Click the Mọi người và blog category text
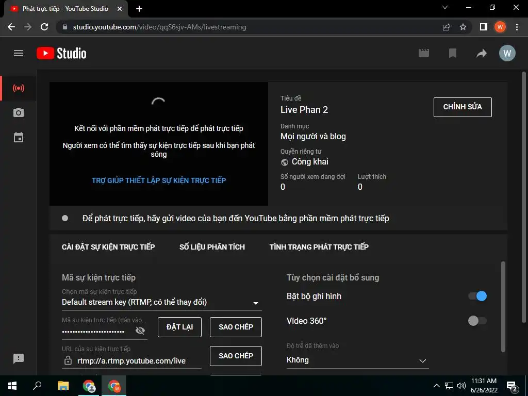Viewport: 528px width, 396px height. point(313,136)
